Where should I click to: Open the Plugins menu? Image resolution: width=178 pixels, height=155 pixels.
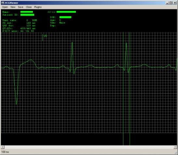tap(38, 7)
